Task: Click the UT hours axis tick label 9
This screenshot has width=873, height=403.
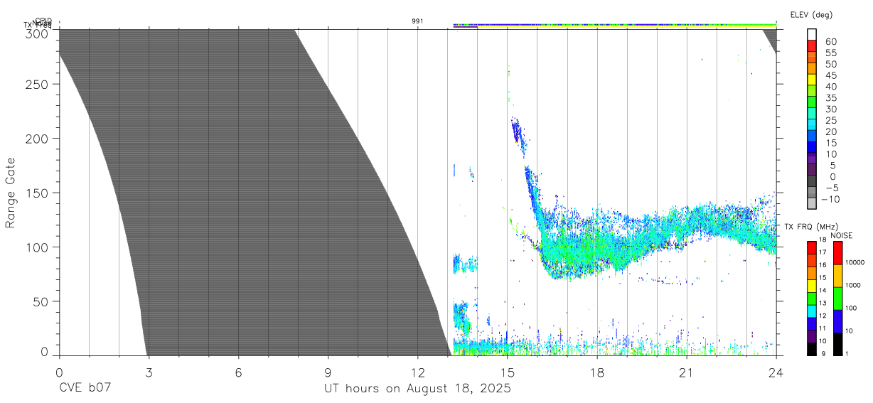Action: pyautogui.click(x=328, y=372)
